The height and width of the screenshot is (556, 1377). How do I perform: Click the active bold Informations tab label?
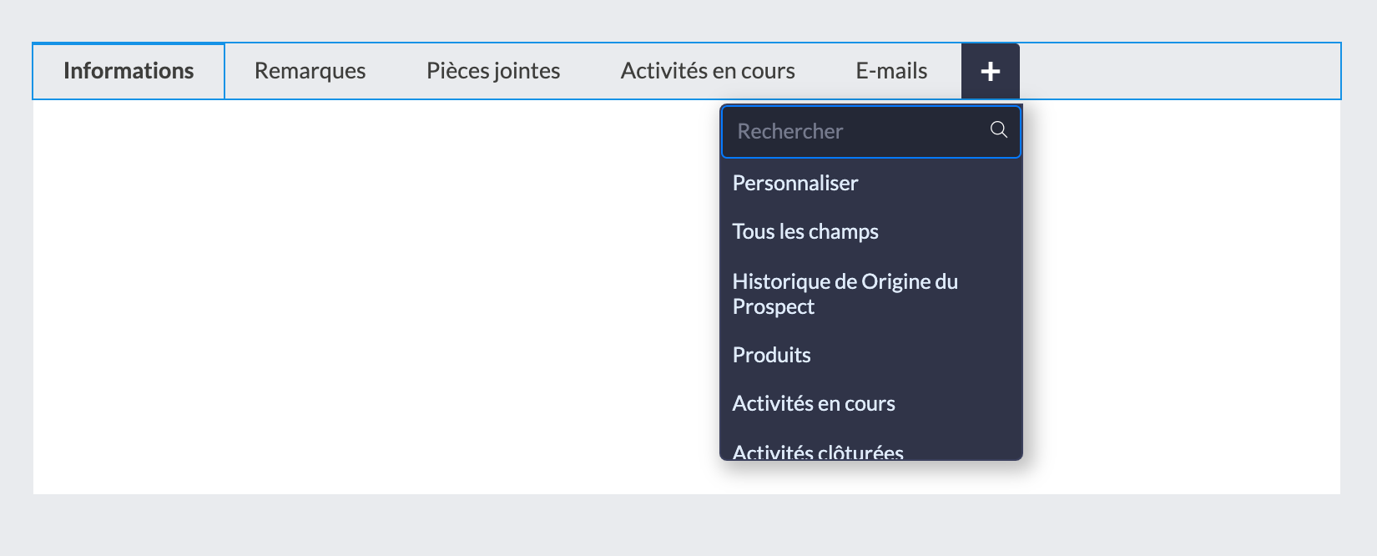[x=129, y=71]
